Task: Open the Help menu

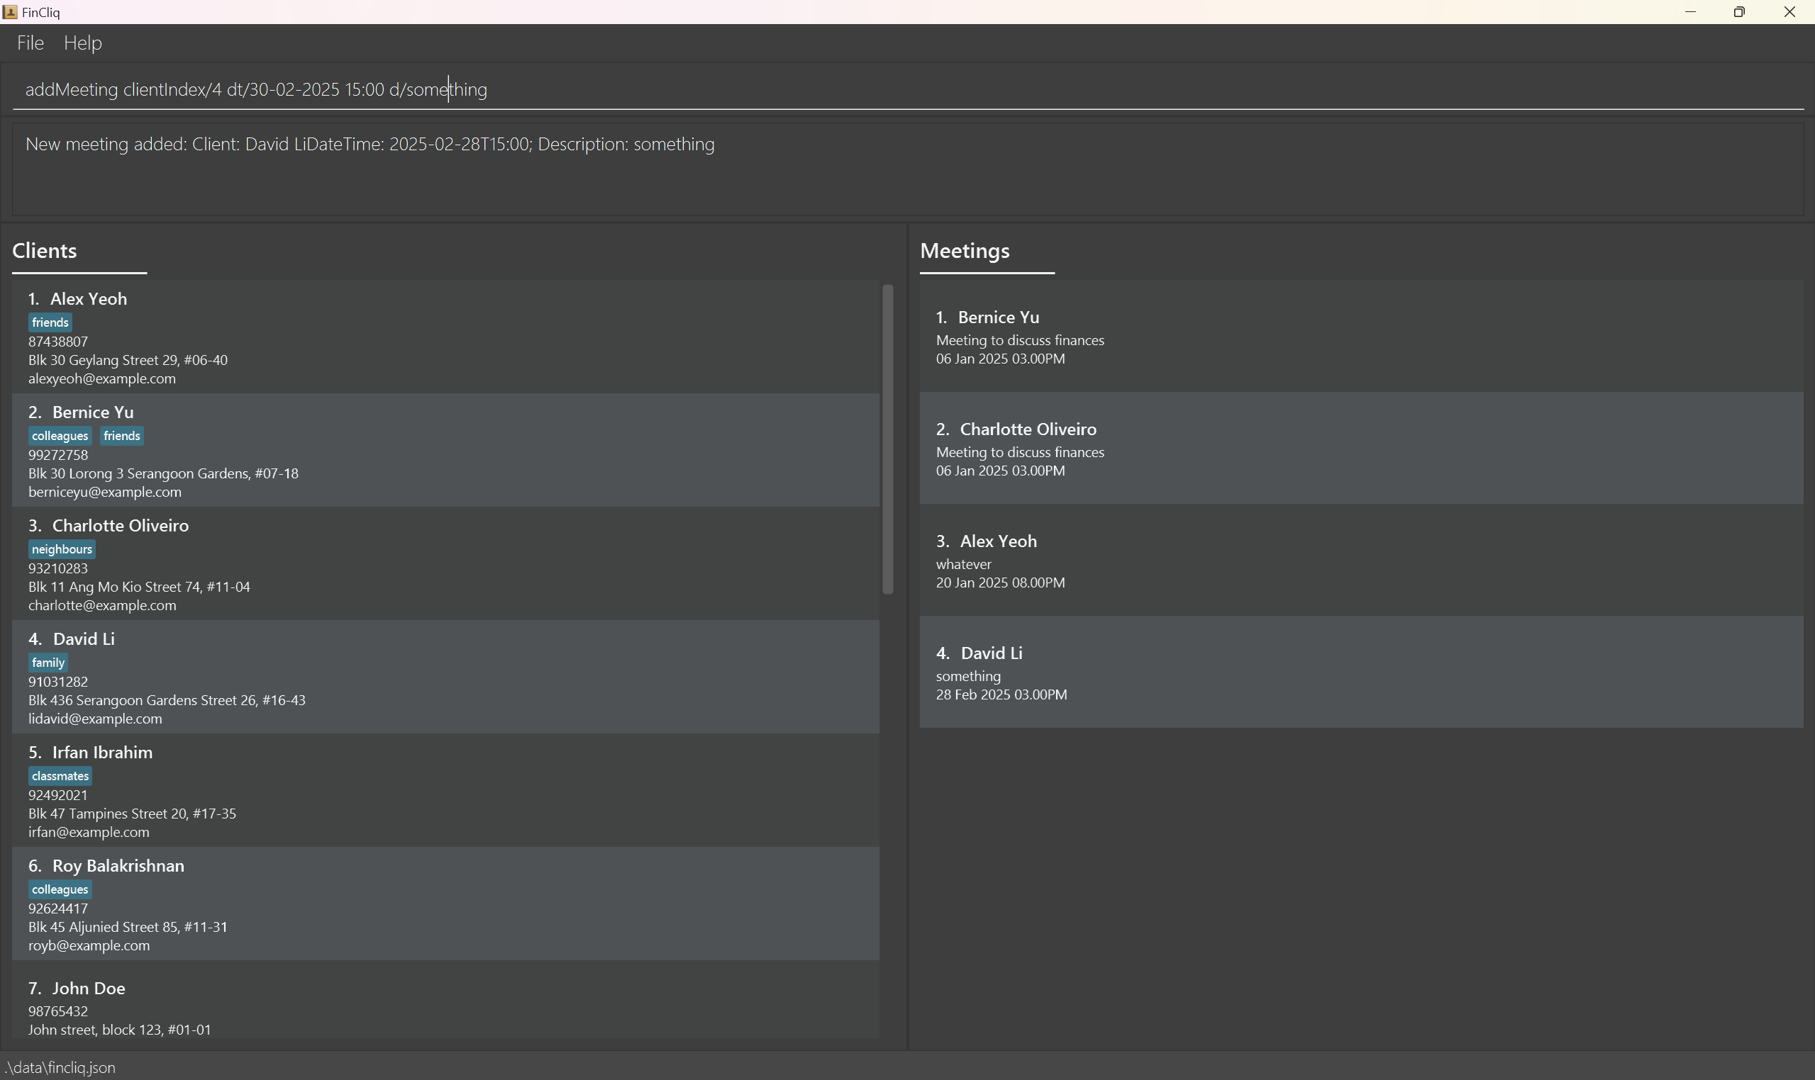Action: pos(82,43)
